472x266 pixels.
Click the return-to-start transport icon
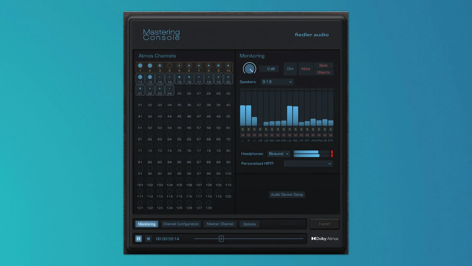tap(148, 239)
